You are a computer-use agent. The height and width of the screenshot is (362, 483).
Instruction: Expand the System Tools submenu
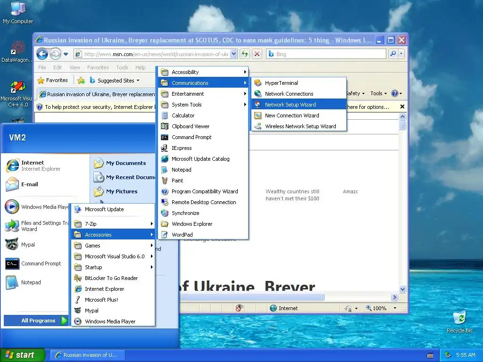coord(203,105)
